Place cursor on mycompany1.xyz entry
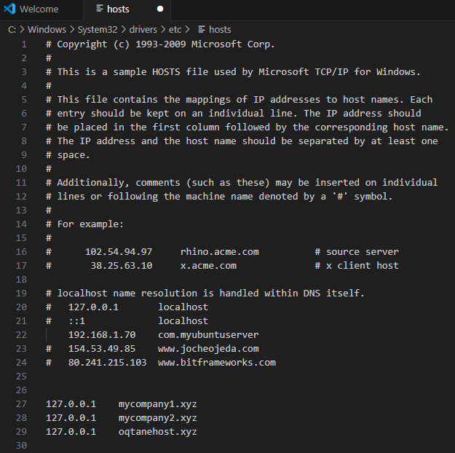This screenshot has height=453, width=455. 157,404
